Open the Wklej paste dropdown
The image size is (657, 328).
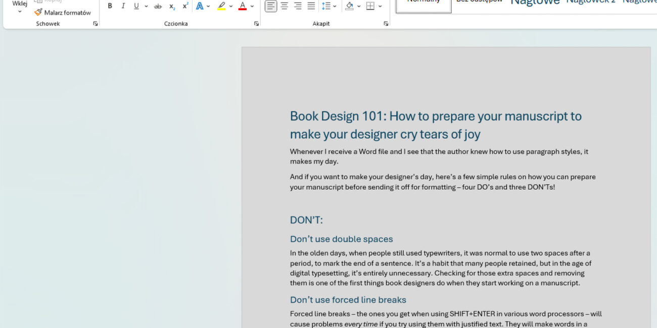click(x=20, y=11)
